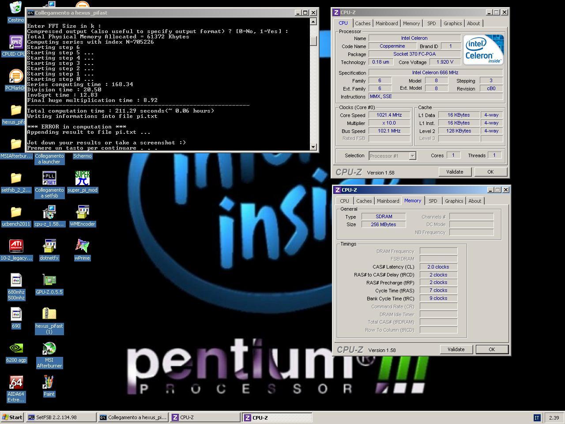Click the Core Speed 1021.4 MHz value
Viewport: 565px width, 424px height.
click(389, 115)
